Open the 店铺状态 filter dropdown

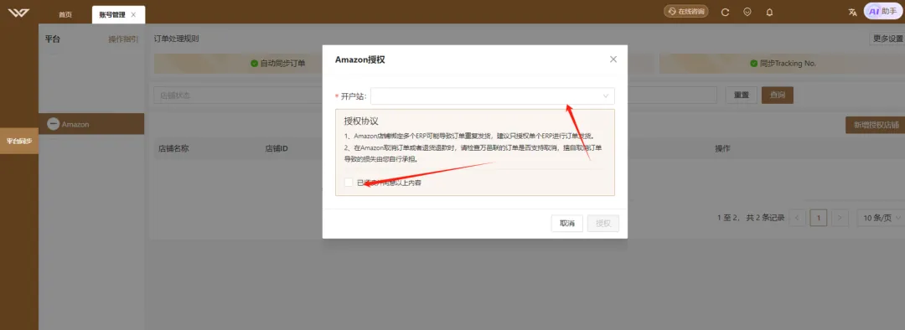[x=236, y=95]
